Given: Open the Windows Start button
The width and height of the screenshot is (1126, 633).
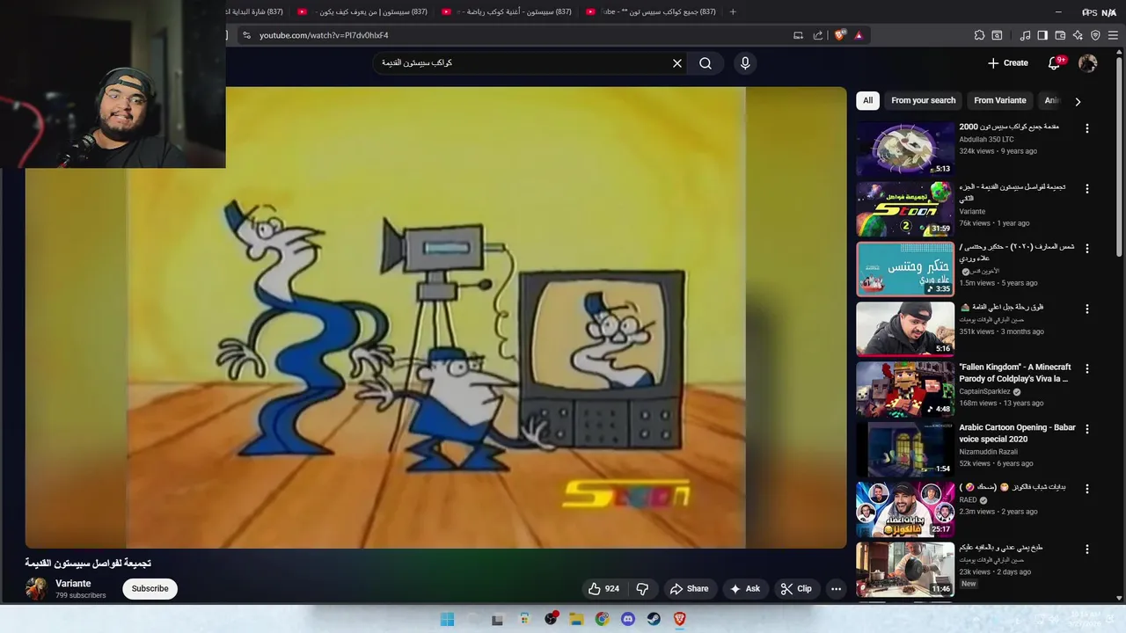Looking at the screenshot, I should tap(447, 619).
